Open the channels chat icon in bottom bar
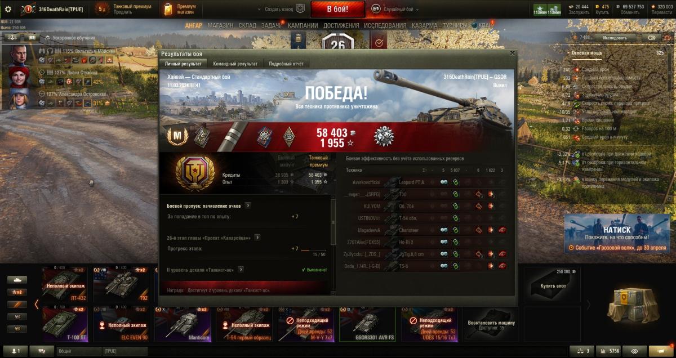Viewport: 676px width, 358px height. (42, 351)
